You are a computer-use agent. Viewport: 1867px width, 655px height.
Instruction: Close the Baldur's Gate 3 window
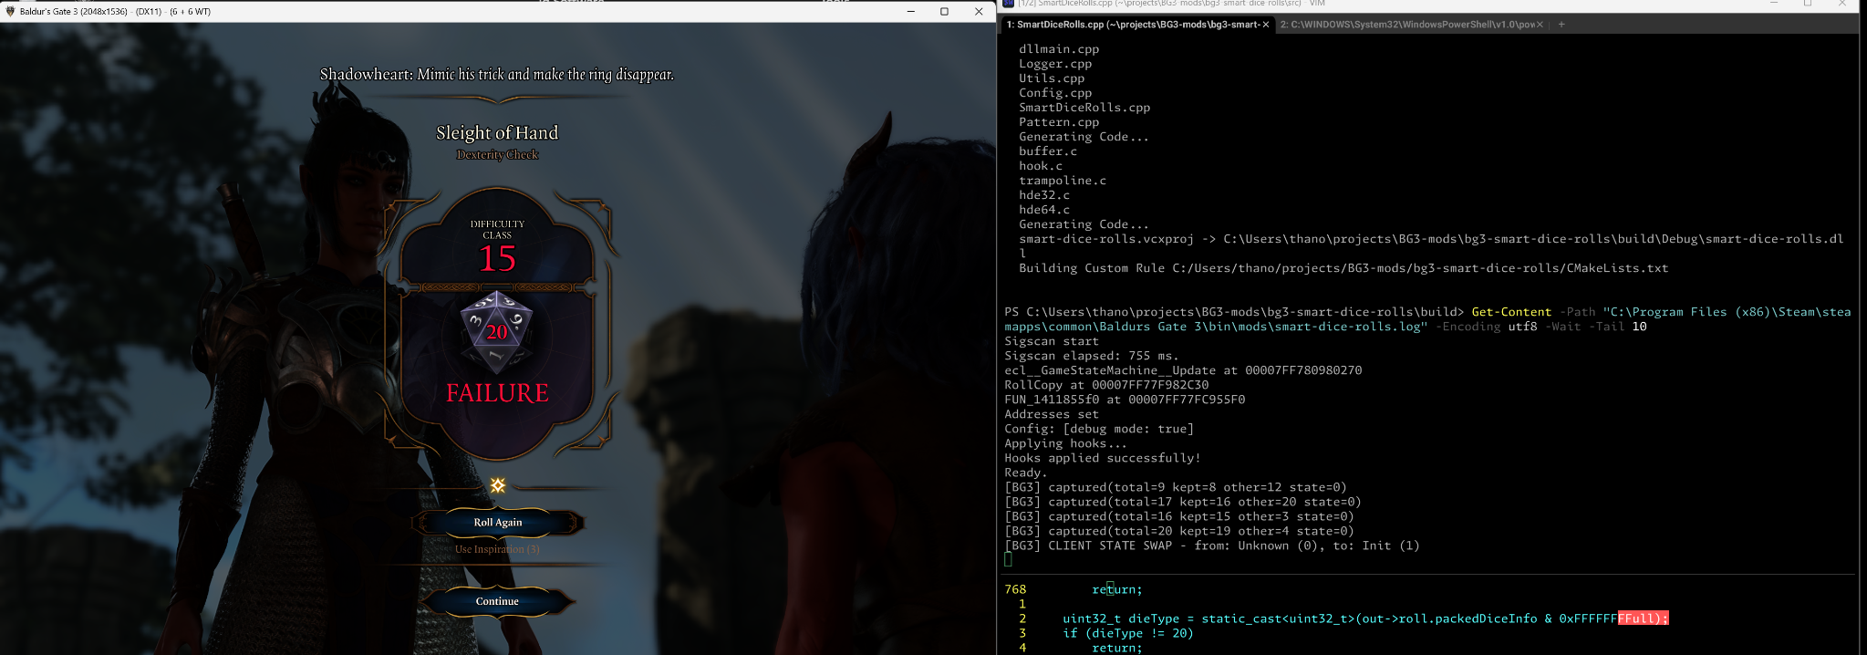[979, 11]
